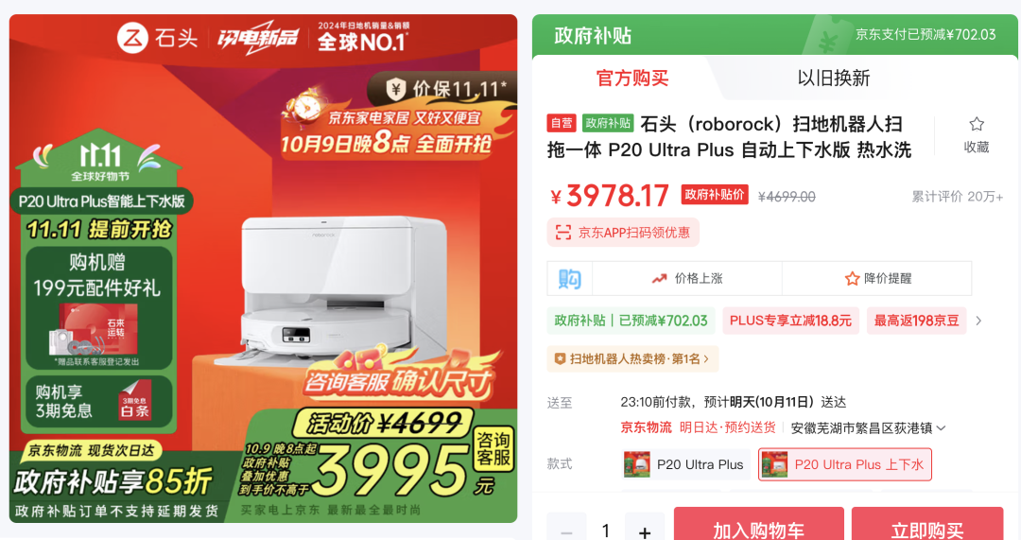Click the star icon for 降价提醒
The image size is (1021, 540).
click(x=852, y=279)
